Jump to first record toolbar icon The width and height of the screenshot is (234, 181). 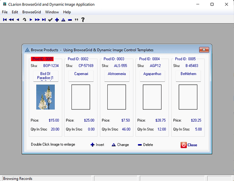[x=5, y=20]
